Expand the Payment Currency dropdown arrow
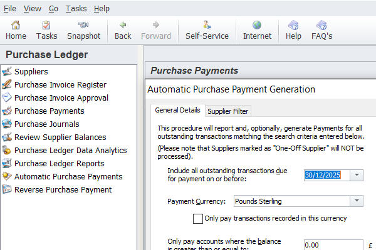This screenshot has height=250, width=376. (357, 201)
